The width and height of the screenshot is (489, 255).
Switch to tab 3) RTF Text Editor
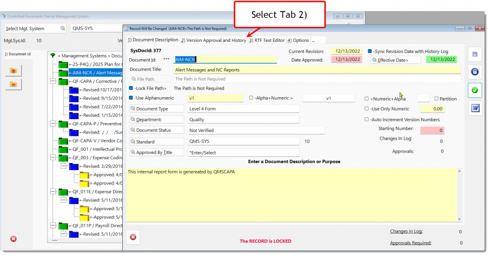point(267,40)
